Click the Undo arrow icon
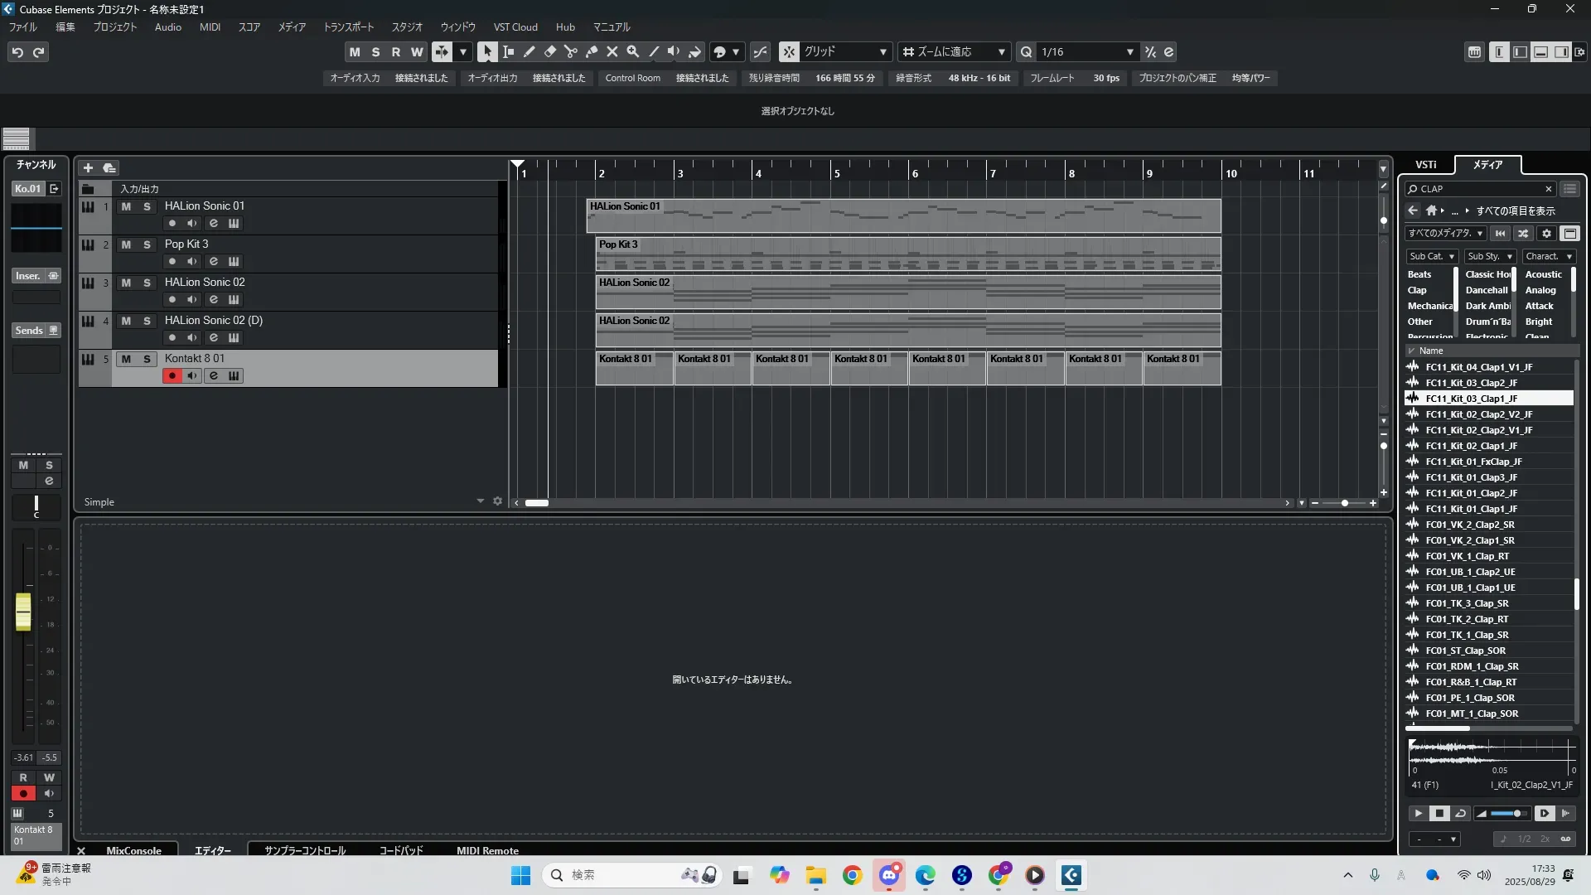 point(17,52)
